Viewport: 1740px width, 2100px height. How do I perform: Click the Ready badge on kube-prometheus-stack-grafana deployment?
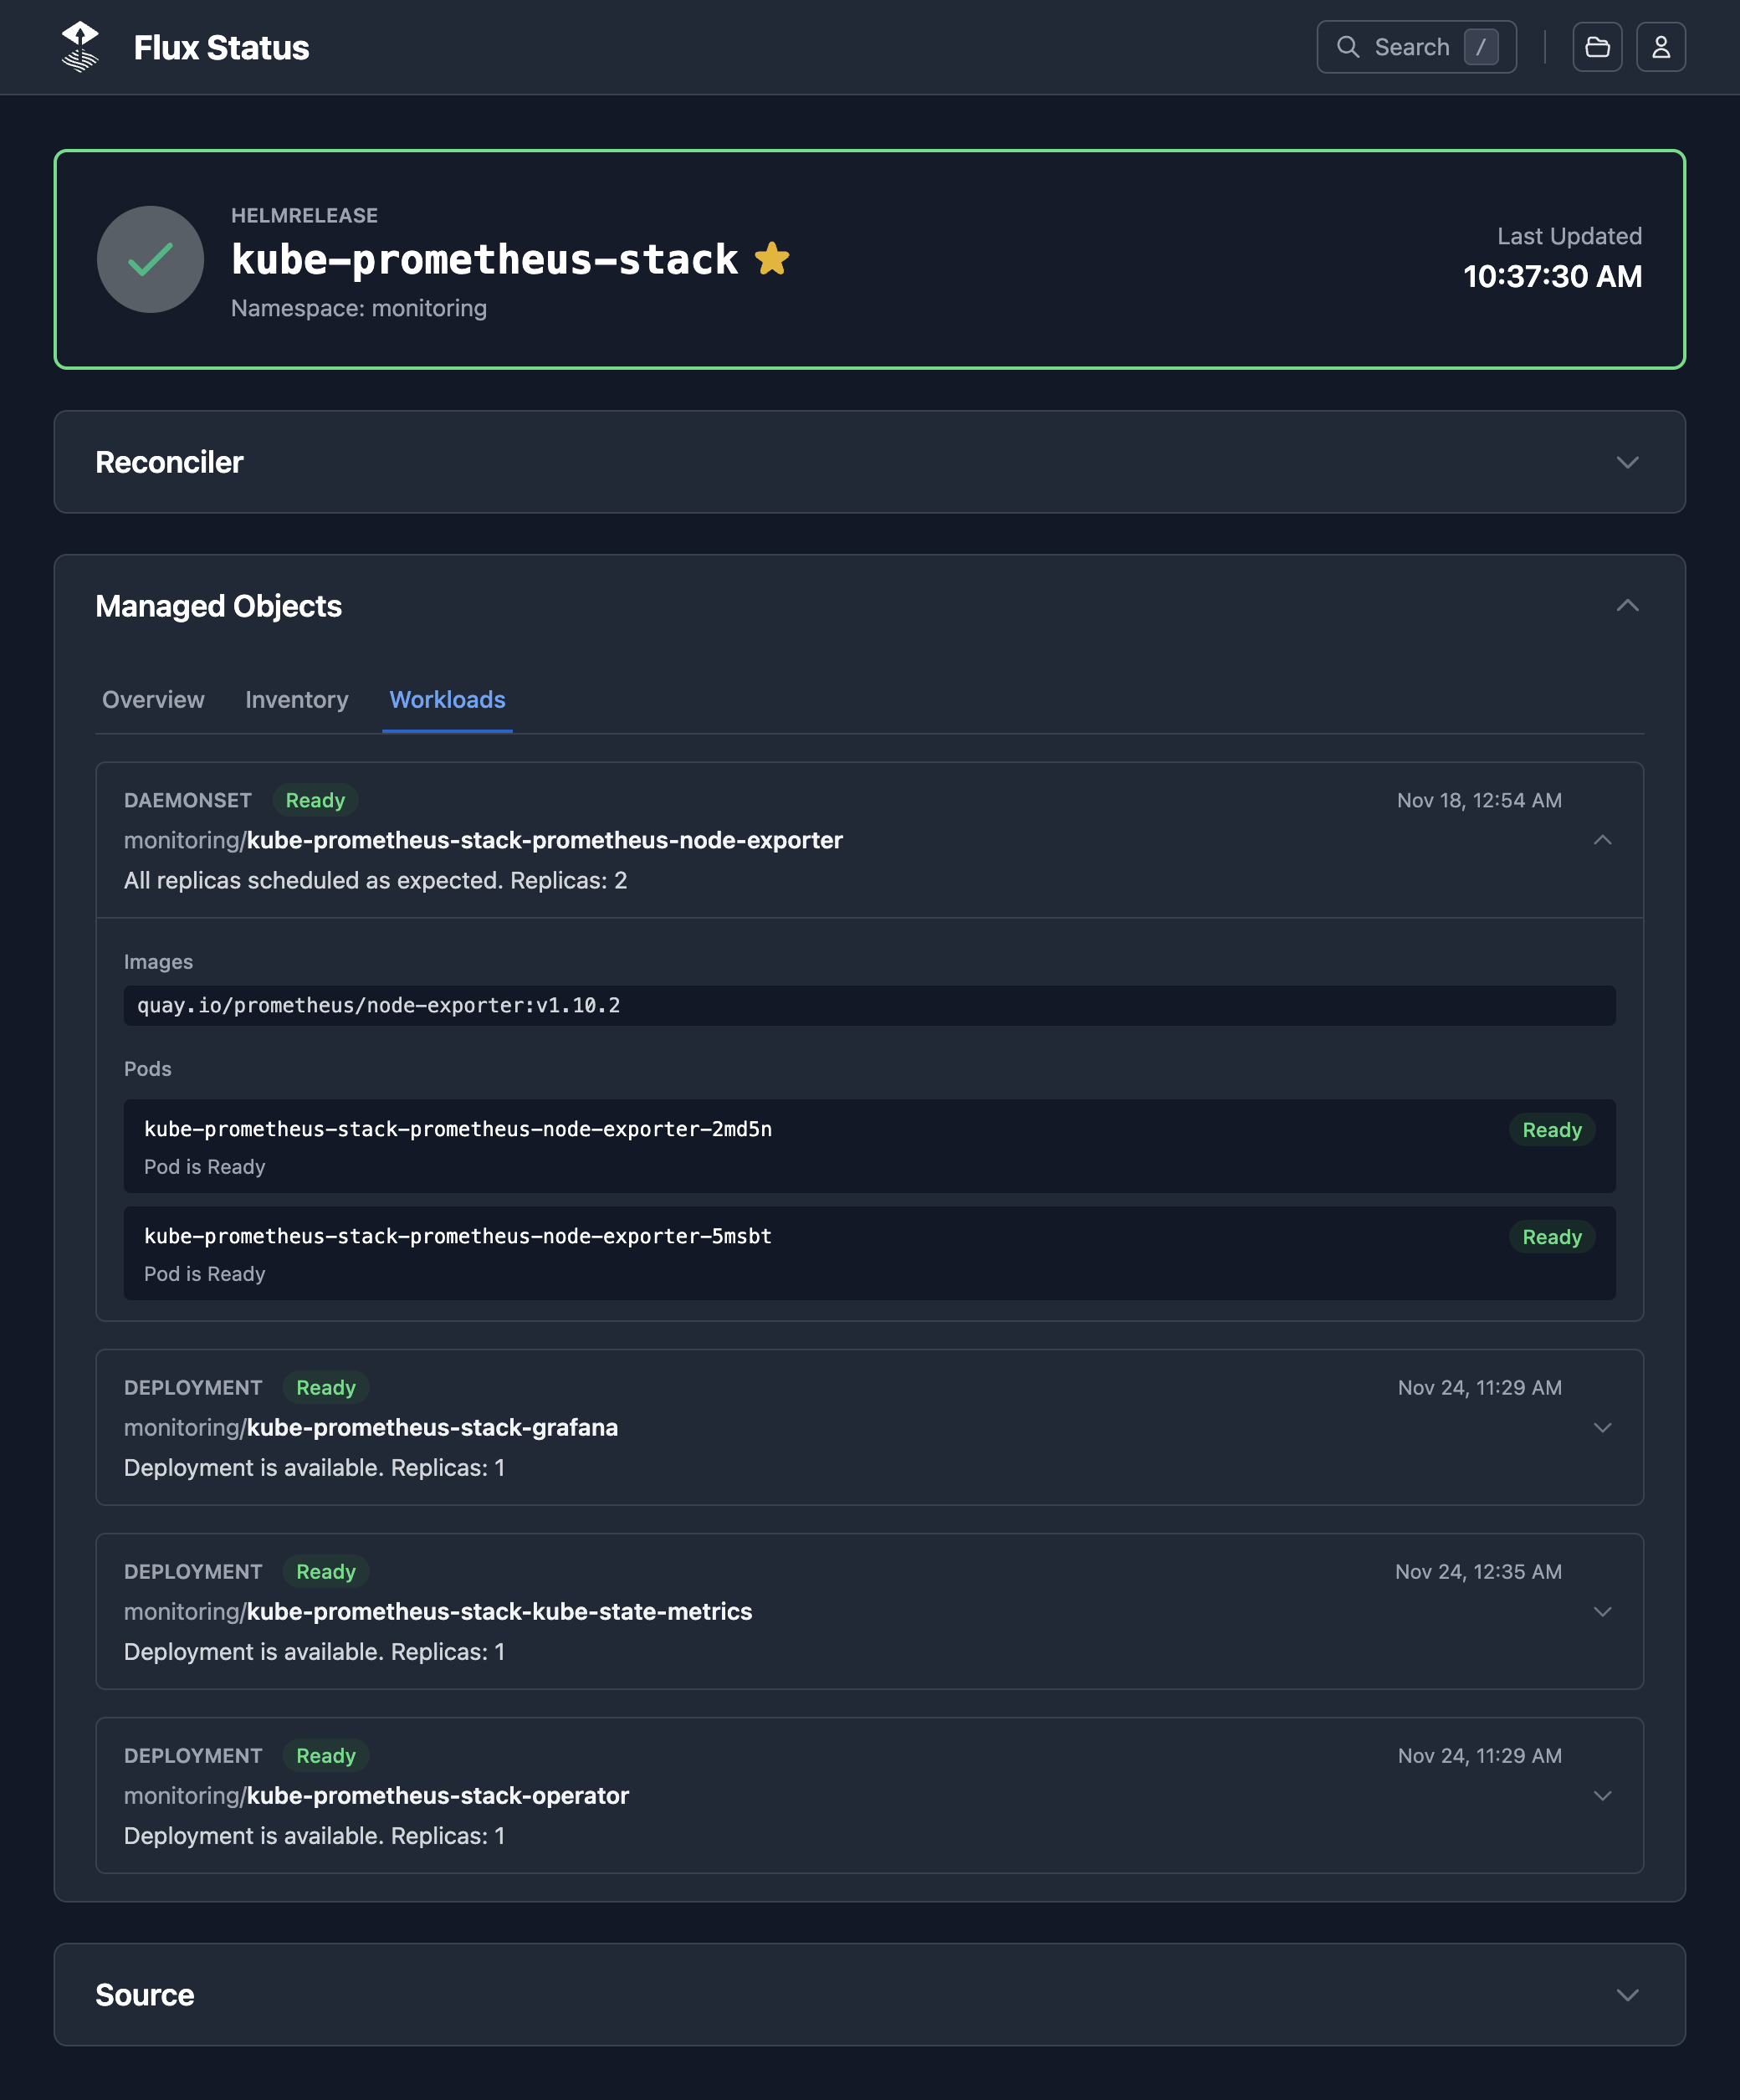(x=325, y=1387)
